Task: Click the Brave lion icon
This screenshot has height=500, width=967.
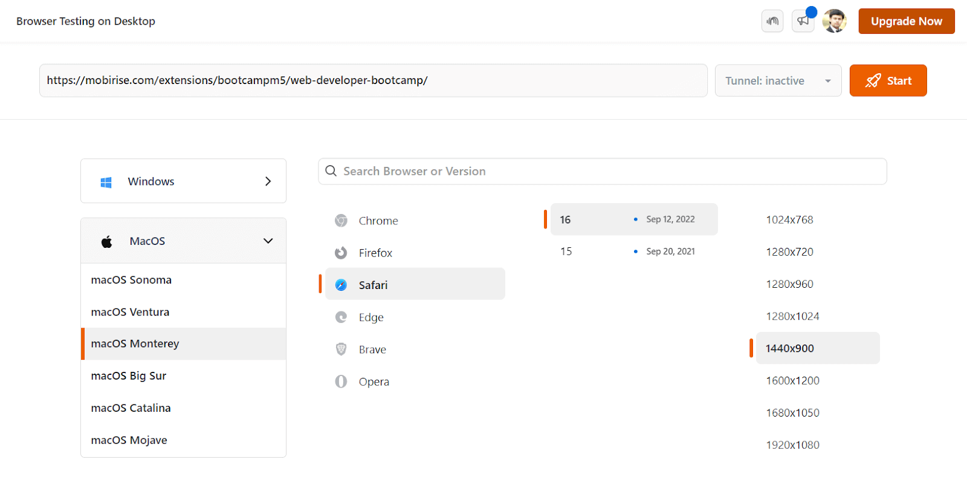Action: [x=341, y=349]
